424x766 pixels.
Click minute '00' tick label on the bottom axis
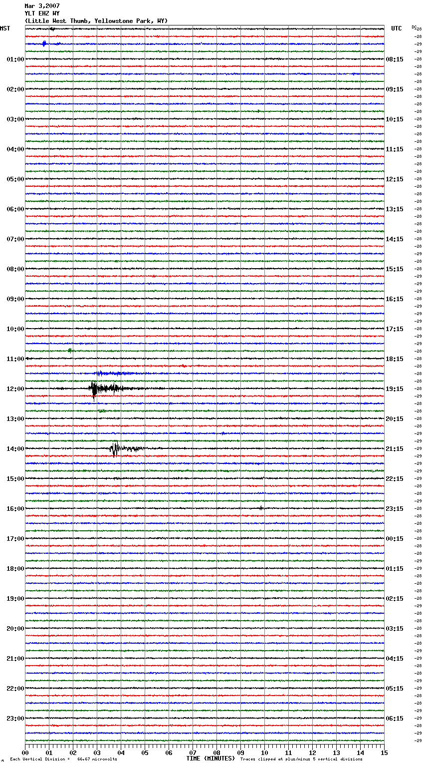tap(25, 753)
